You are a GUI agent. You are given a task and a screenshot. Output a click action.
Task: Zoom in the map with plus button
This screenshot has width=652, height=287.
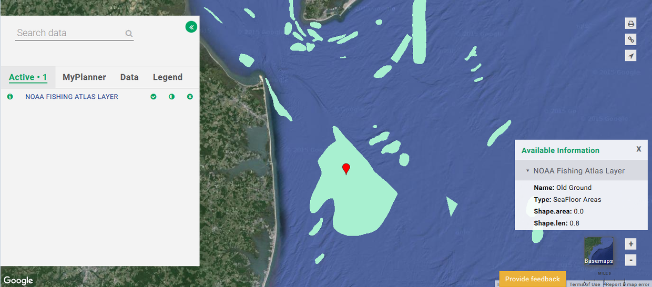[631, 244]
